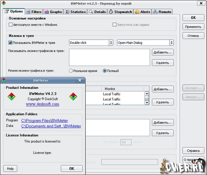Select the Полный radio button

pos(105,71)
